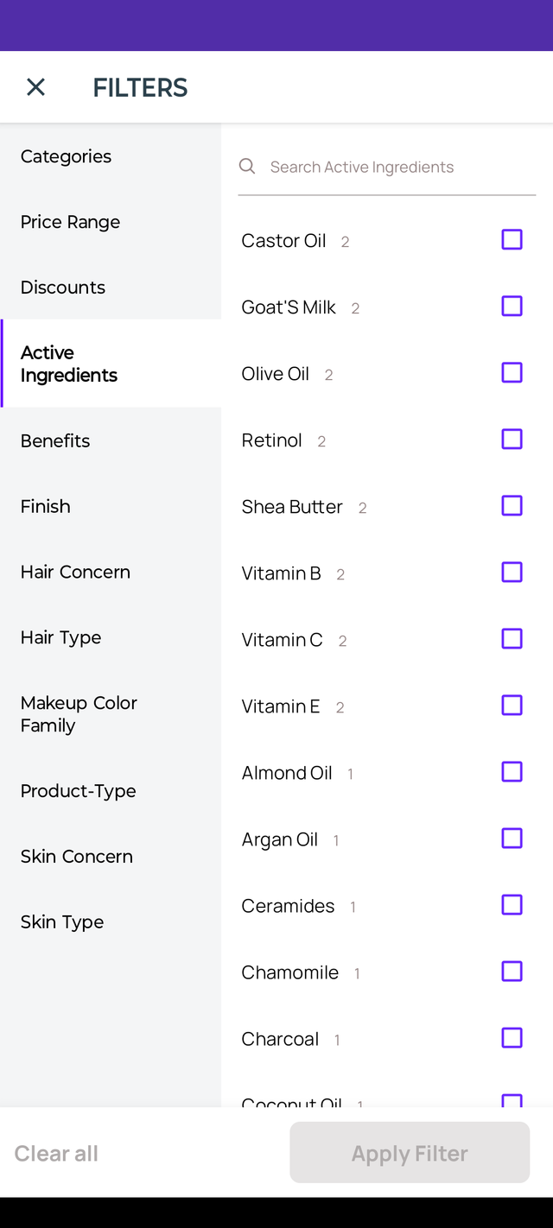This screenshot has width=553, height=1228.
Task: Check the Castor Oil checkbox
Action: coord(512,239)
